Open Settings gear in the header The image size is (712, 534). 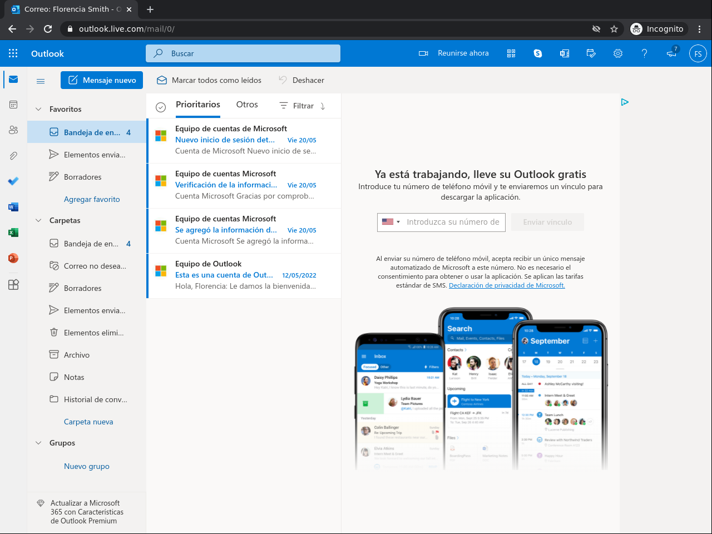click(x=618, y=53)
